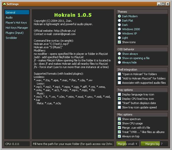
Task: Go to Hot Keys Manager page
Action: pyautogui.click(x=17, y=28)
